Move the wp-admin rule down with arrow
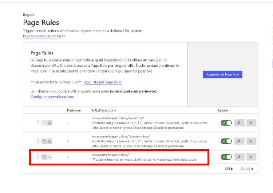Screen dimensions: 273x193 point(50,123)
